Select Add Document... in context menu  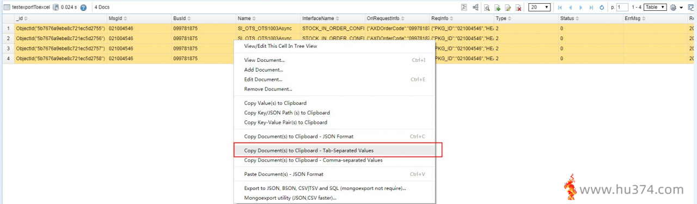[x=334, y=70]
